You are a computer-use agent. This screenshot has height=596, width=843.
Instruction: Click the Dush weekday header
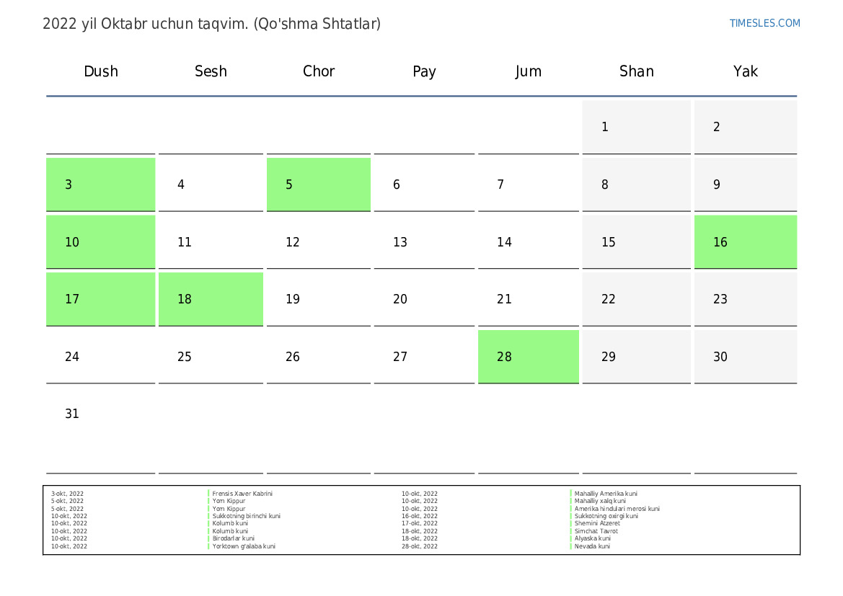coord(101,71)
